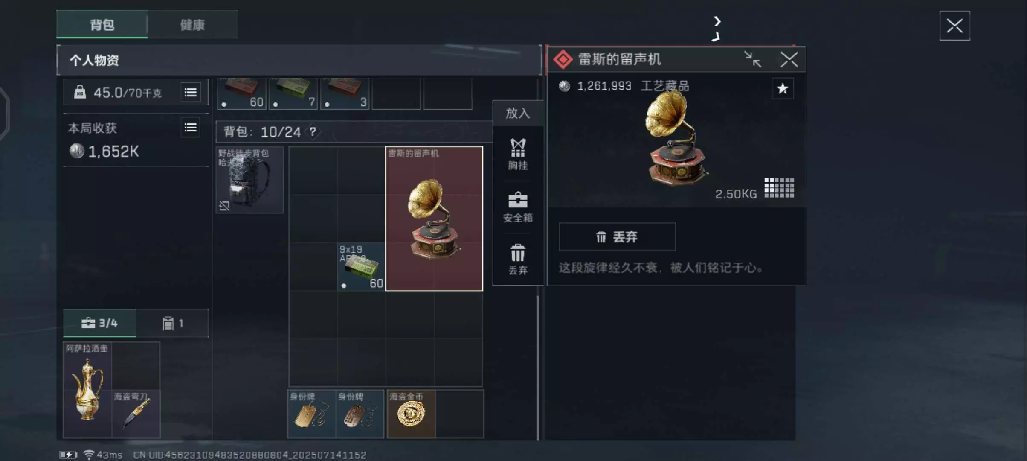Select the safe box 3/4 tab
The height and width of the screenshot is (461, 1027).
tap(100, 323)
